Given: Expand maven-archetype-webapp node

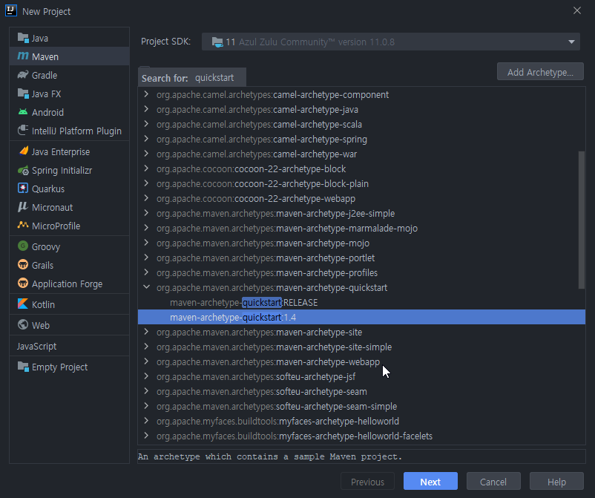Looking at the screenshot, I should tap(146, 361).
